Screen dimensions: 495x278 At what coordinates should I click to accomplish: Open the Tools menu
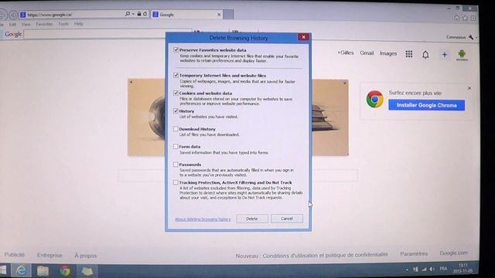click(63, 24)
